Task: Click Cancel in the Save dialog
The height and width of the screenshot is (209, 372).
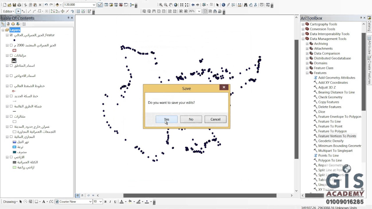Action: pos(215,119)
